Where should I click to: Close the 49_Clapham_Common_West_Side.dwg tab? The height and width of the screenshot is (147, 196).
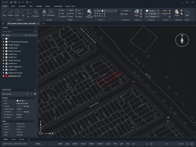38,24
